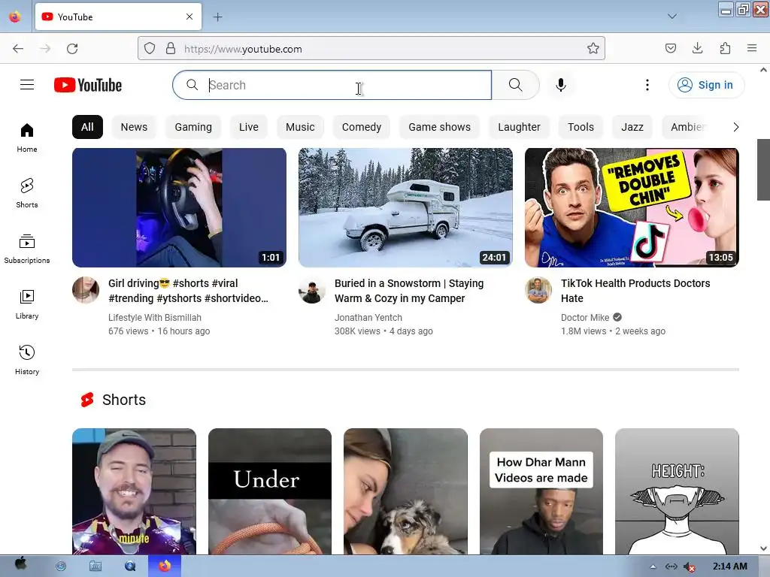Screen dimensions: 770x577
Task: Open 'TikTok Health Products Doctors Hate' title
Action: pyautogui.click(x=635, y=291)
